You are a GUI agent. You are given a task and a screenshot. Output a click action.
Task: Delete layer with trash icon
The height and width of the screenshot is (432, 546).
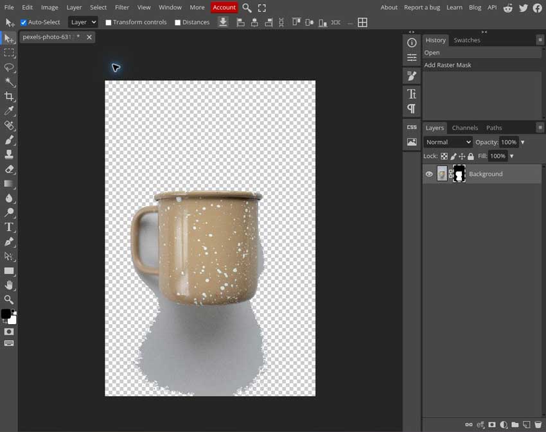pos(538,424)
